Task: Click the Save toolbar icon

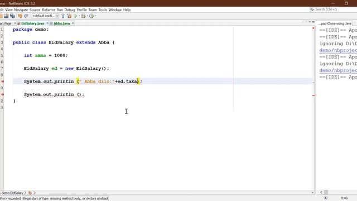Action: coord(6,16)
